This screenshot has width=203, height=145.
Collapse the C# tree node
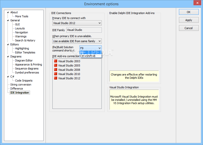pyautogui.click(x=8, y=77)
